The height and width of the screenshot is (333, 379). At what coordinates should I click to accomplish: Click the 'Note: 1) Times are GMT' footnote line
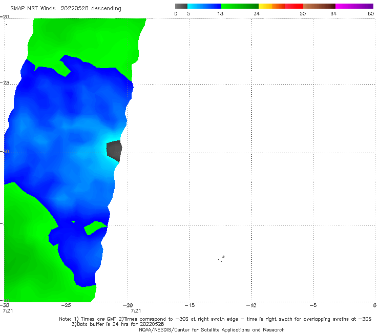coord(215,319)
